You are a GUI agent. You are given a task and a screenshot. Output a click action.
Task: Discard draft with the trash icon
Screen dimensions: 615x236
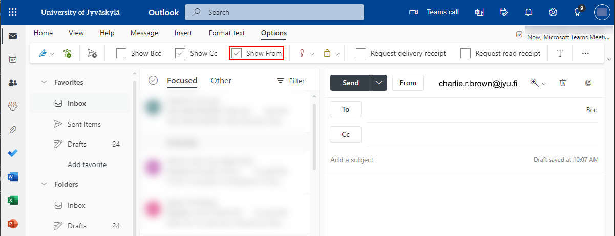point(563,83)
